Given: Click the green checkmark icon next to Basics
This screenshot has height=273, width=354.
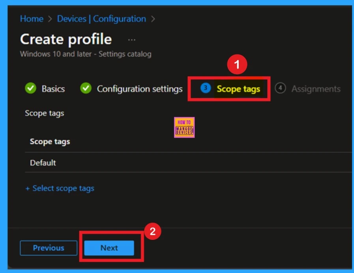Looking at the screenshot, I should pos(30,88).
